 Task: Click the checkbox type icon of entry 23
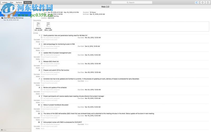coord(42,114)
